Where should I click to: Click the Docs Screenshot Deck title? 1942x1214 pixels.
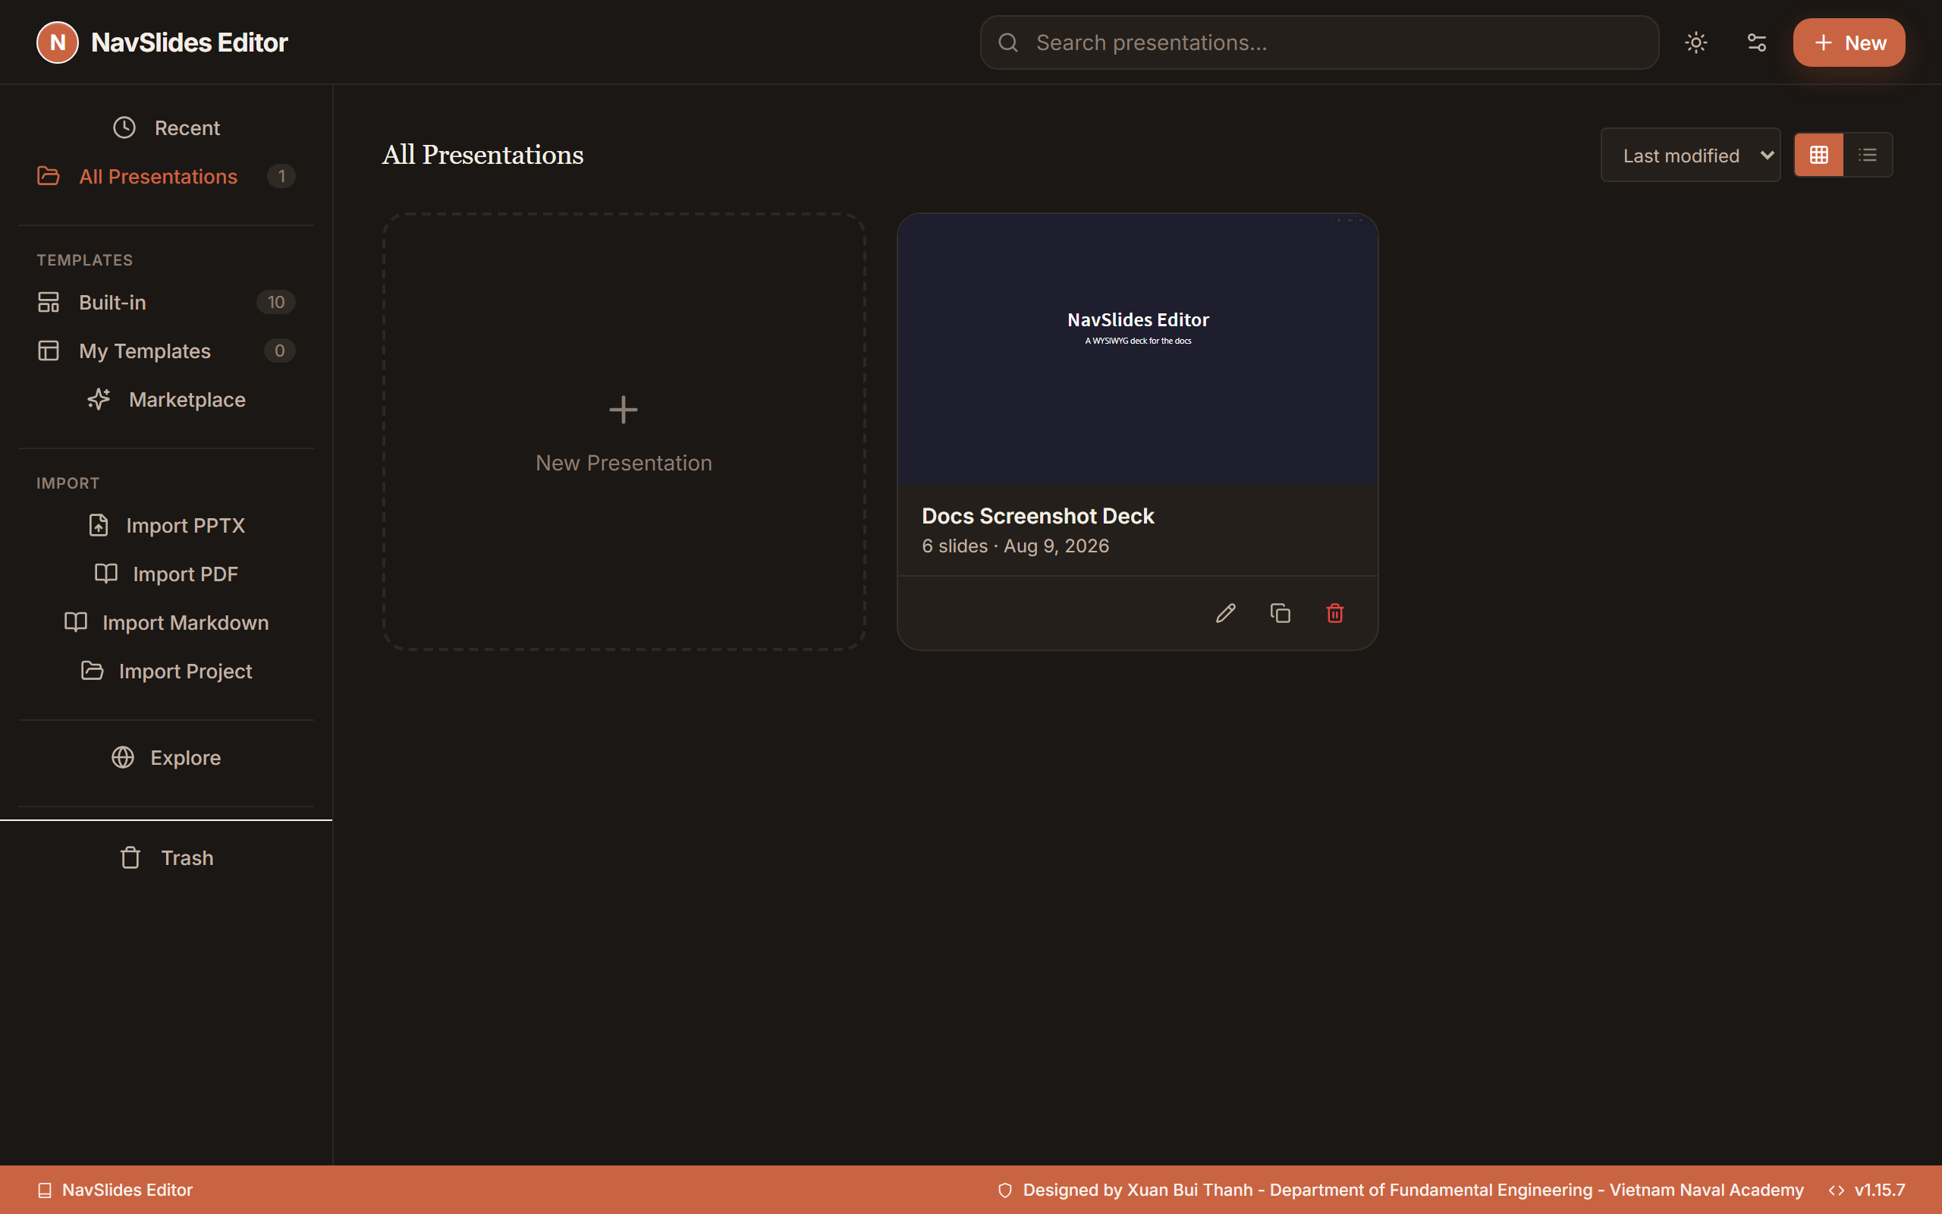[1038, 515]
